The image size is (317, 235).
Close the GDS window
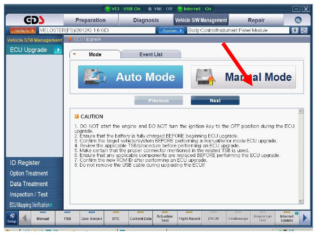coord(306,9)
